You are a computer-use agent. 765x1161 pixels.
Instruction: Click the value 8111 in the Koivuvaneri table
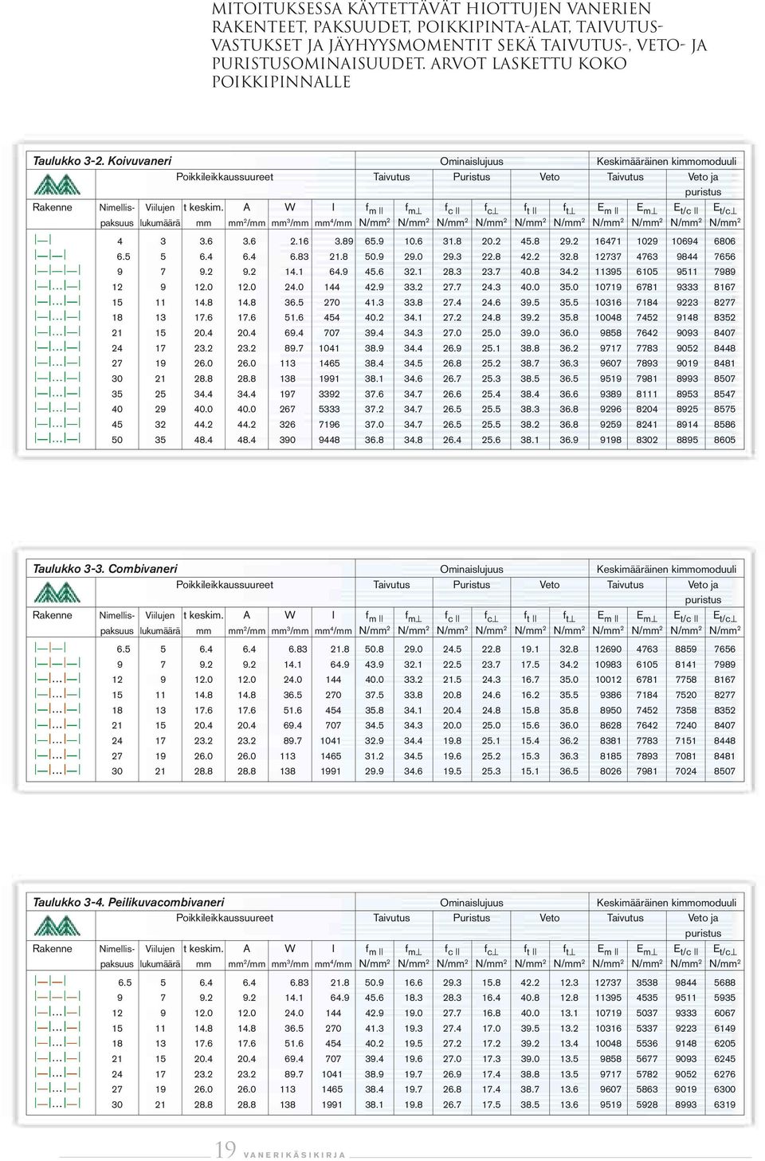tap(646, 394)
